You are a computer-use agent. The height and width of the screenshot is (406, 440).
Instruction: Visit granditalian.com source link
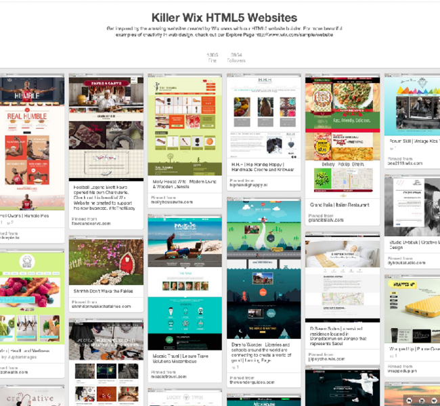[326, 221]
